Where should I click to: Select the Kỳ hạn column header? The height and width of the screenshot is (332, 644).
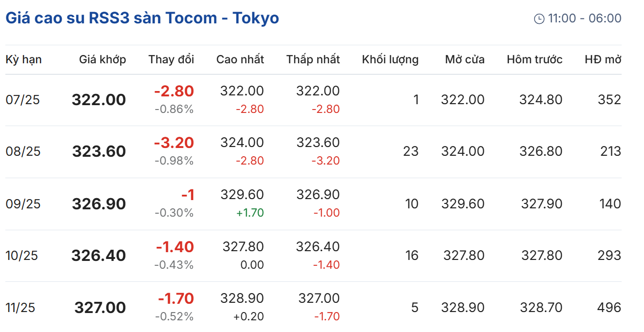[23, 59]
